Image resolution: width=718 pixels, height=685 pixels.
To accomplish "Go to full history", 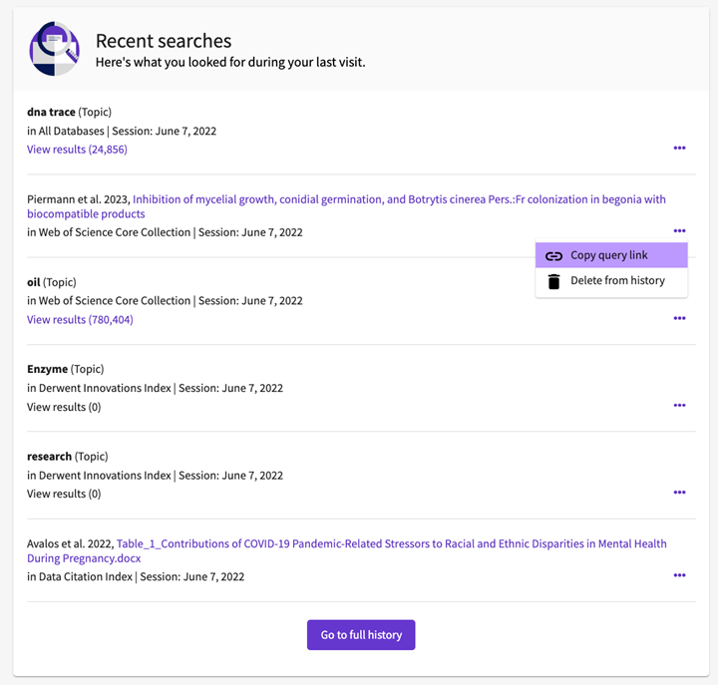I will 361,634.
